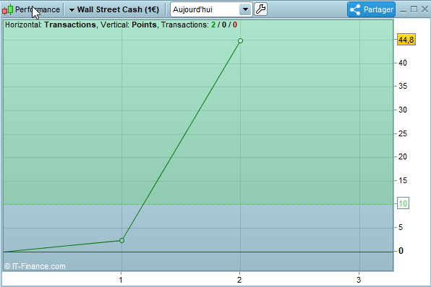
Task: Close the Performance window
Action: (424, 9)
